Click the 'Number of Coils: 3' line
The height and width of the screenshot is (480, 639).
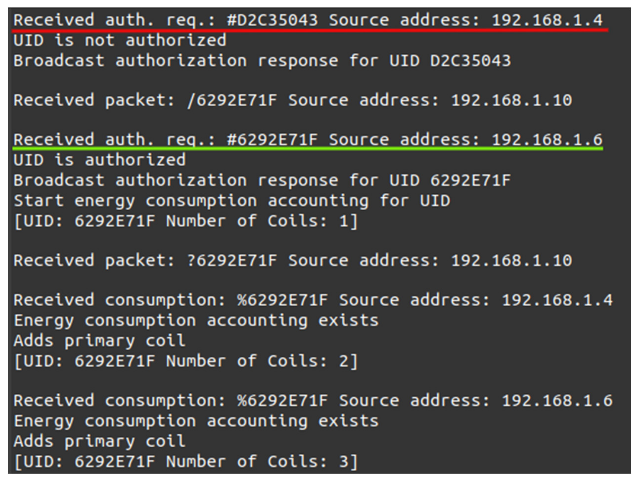[186, 462]
